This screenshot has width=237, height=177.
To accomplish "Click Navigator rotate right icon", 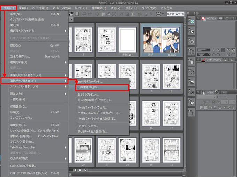I will (219, 55).
